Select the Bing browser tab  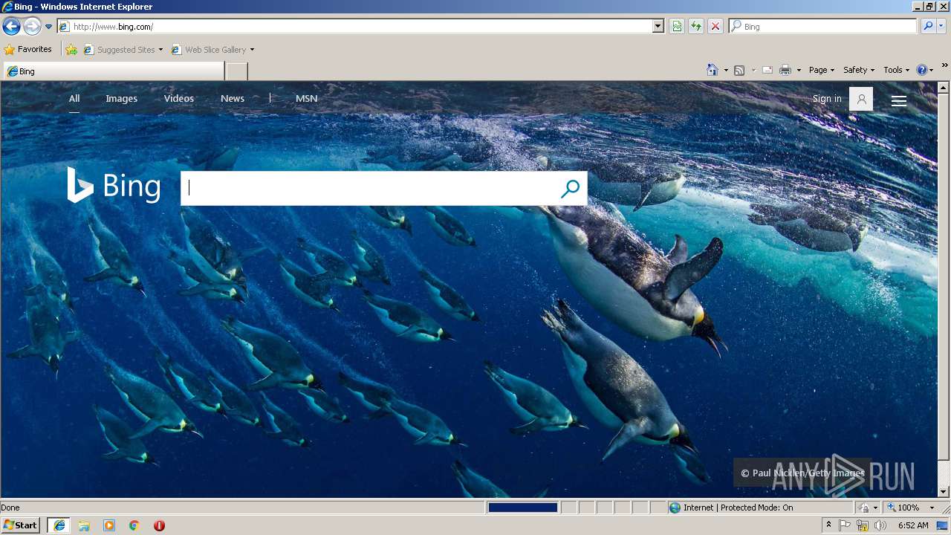[114, 71]
